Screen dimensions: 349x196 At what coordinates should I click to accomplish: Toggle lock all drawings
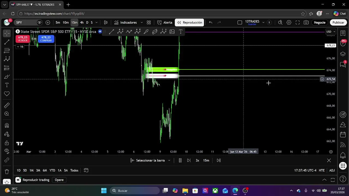click(7, 143)
